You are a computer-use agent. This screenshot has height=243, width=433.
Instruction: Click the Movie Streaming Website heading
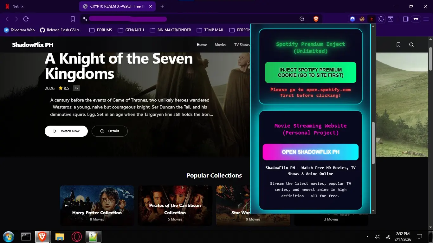[311, 129]
